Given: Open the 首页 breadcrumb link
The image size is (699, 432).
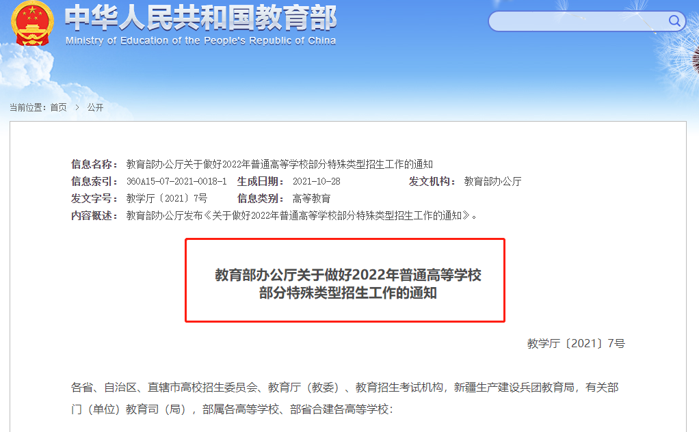Looking at the screenshot, I should tap(58, 107).
